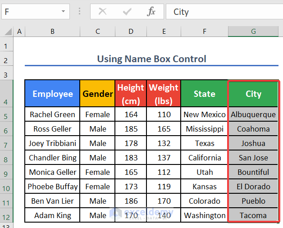The height and width of the screenshot is (228, 283).
Task: Select the Ross Geller cell
Action: click(52, 129)
